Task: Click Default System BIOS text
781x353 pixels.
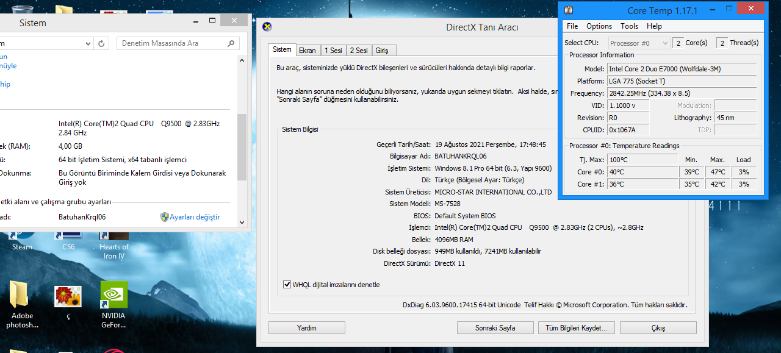Action: (465, 216)
